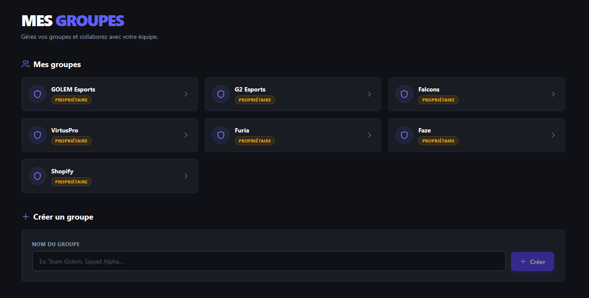Click the Créer button

(532, 261)
